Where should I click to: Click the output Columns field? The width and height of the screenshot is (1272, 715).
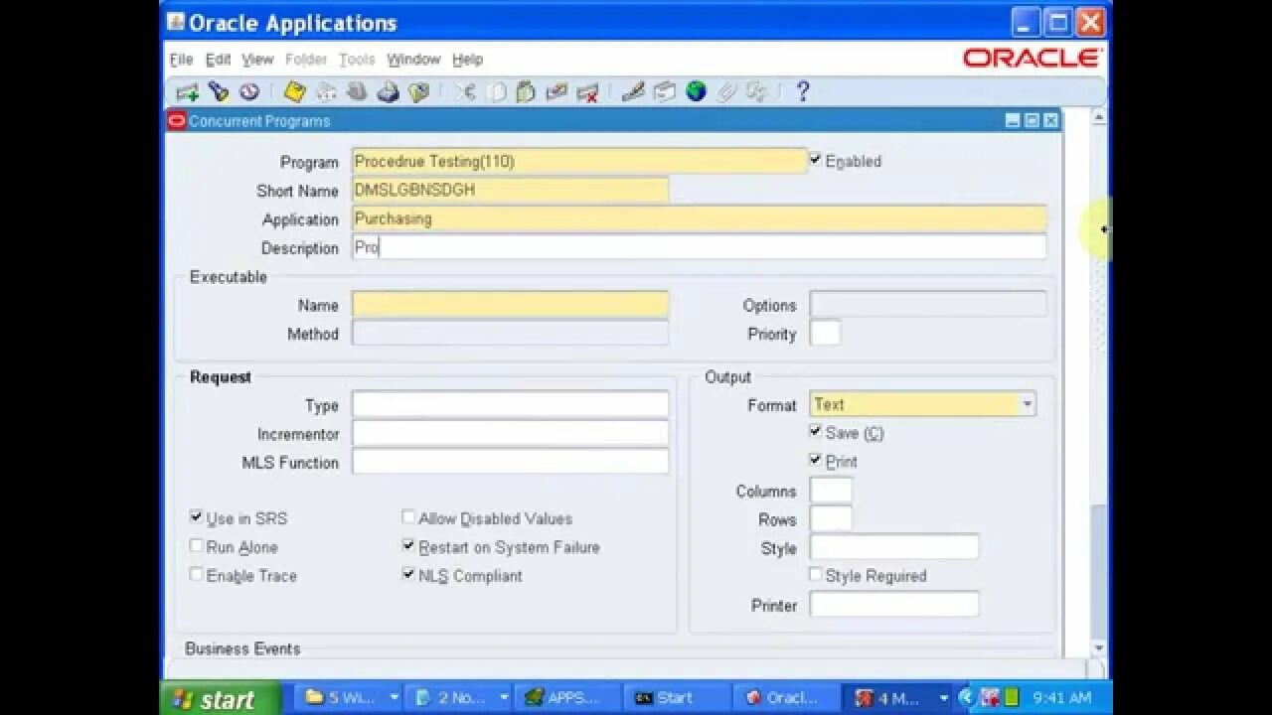tap(831, 491)
